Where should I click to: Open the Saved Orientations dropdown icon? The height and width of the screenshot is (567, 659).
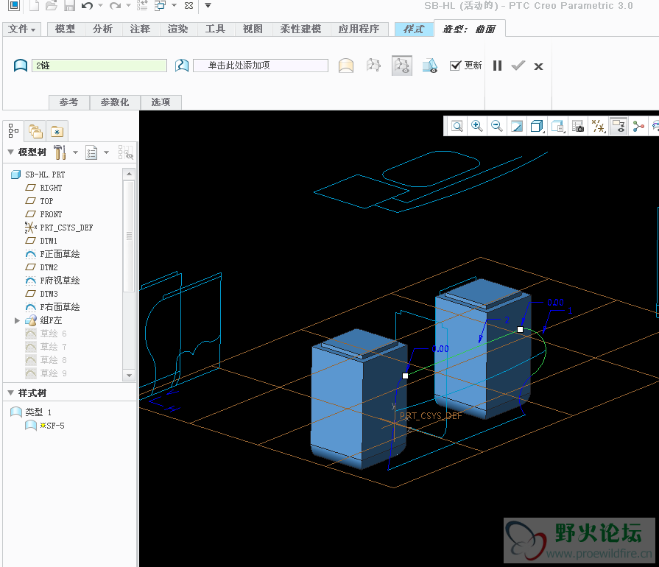557,126
